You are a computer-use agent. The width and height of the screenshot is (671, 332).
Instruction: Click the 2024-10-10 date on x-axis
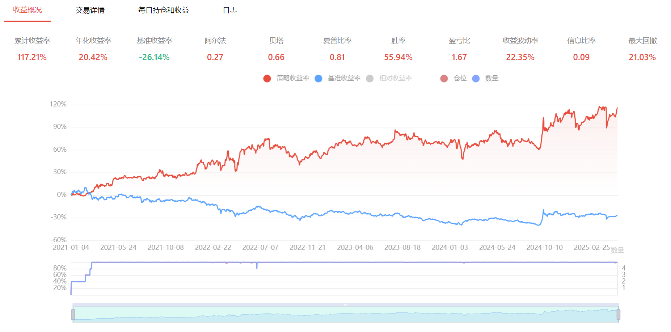click(x=544, y=248)
